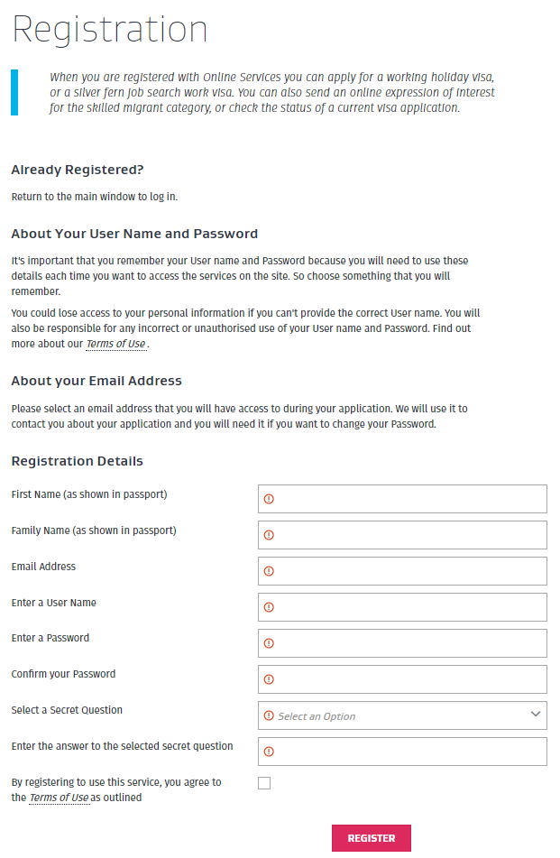Click the First Name required warning icon
The image size is (560, 858).
(x=269, y=499)
